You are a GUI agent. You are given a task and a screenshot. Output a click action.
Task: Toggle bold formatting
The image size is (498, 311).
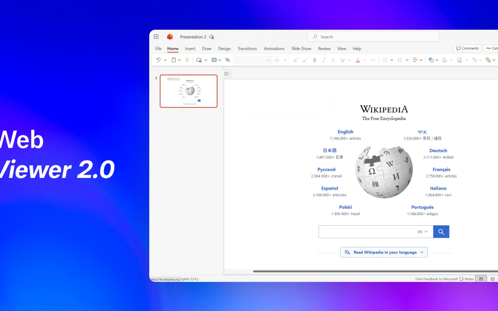click(x=315, y=60)
